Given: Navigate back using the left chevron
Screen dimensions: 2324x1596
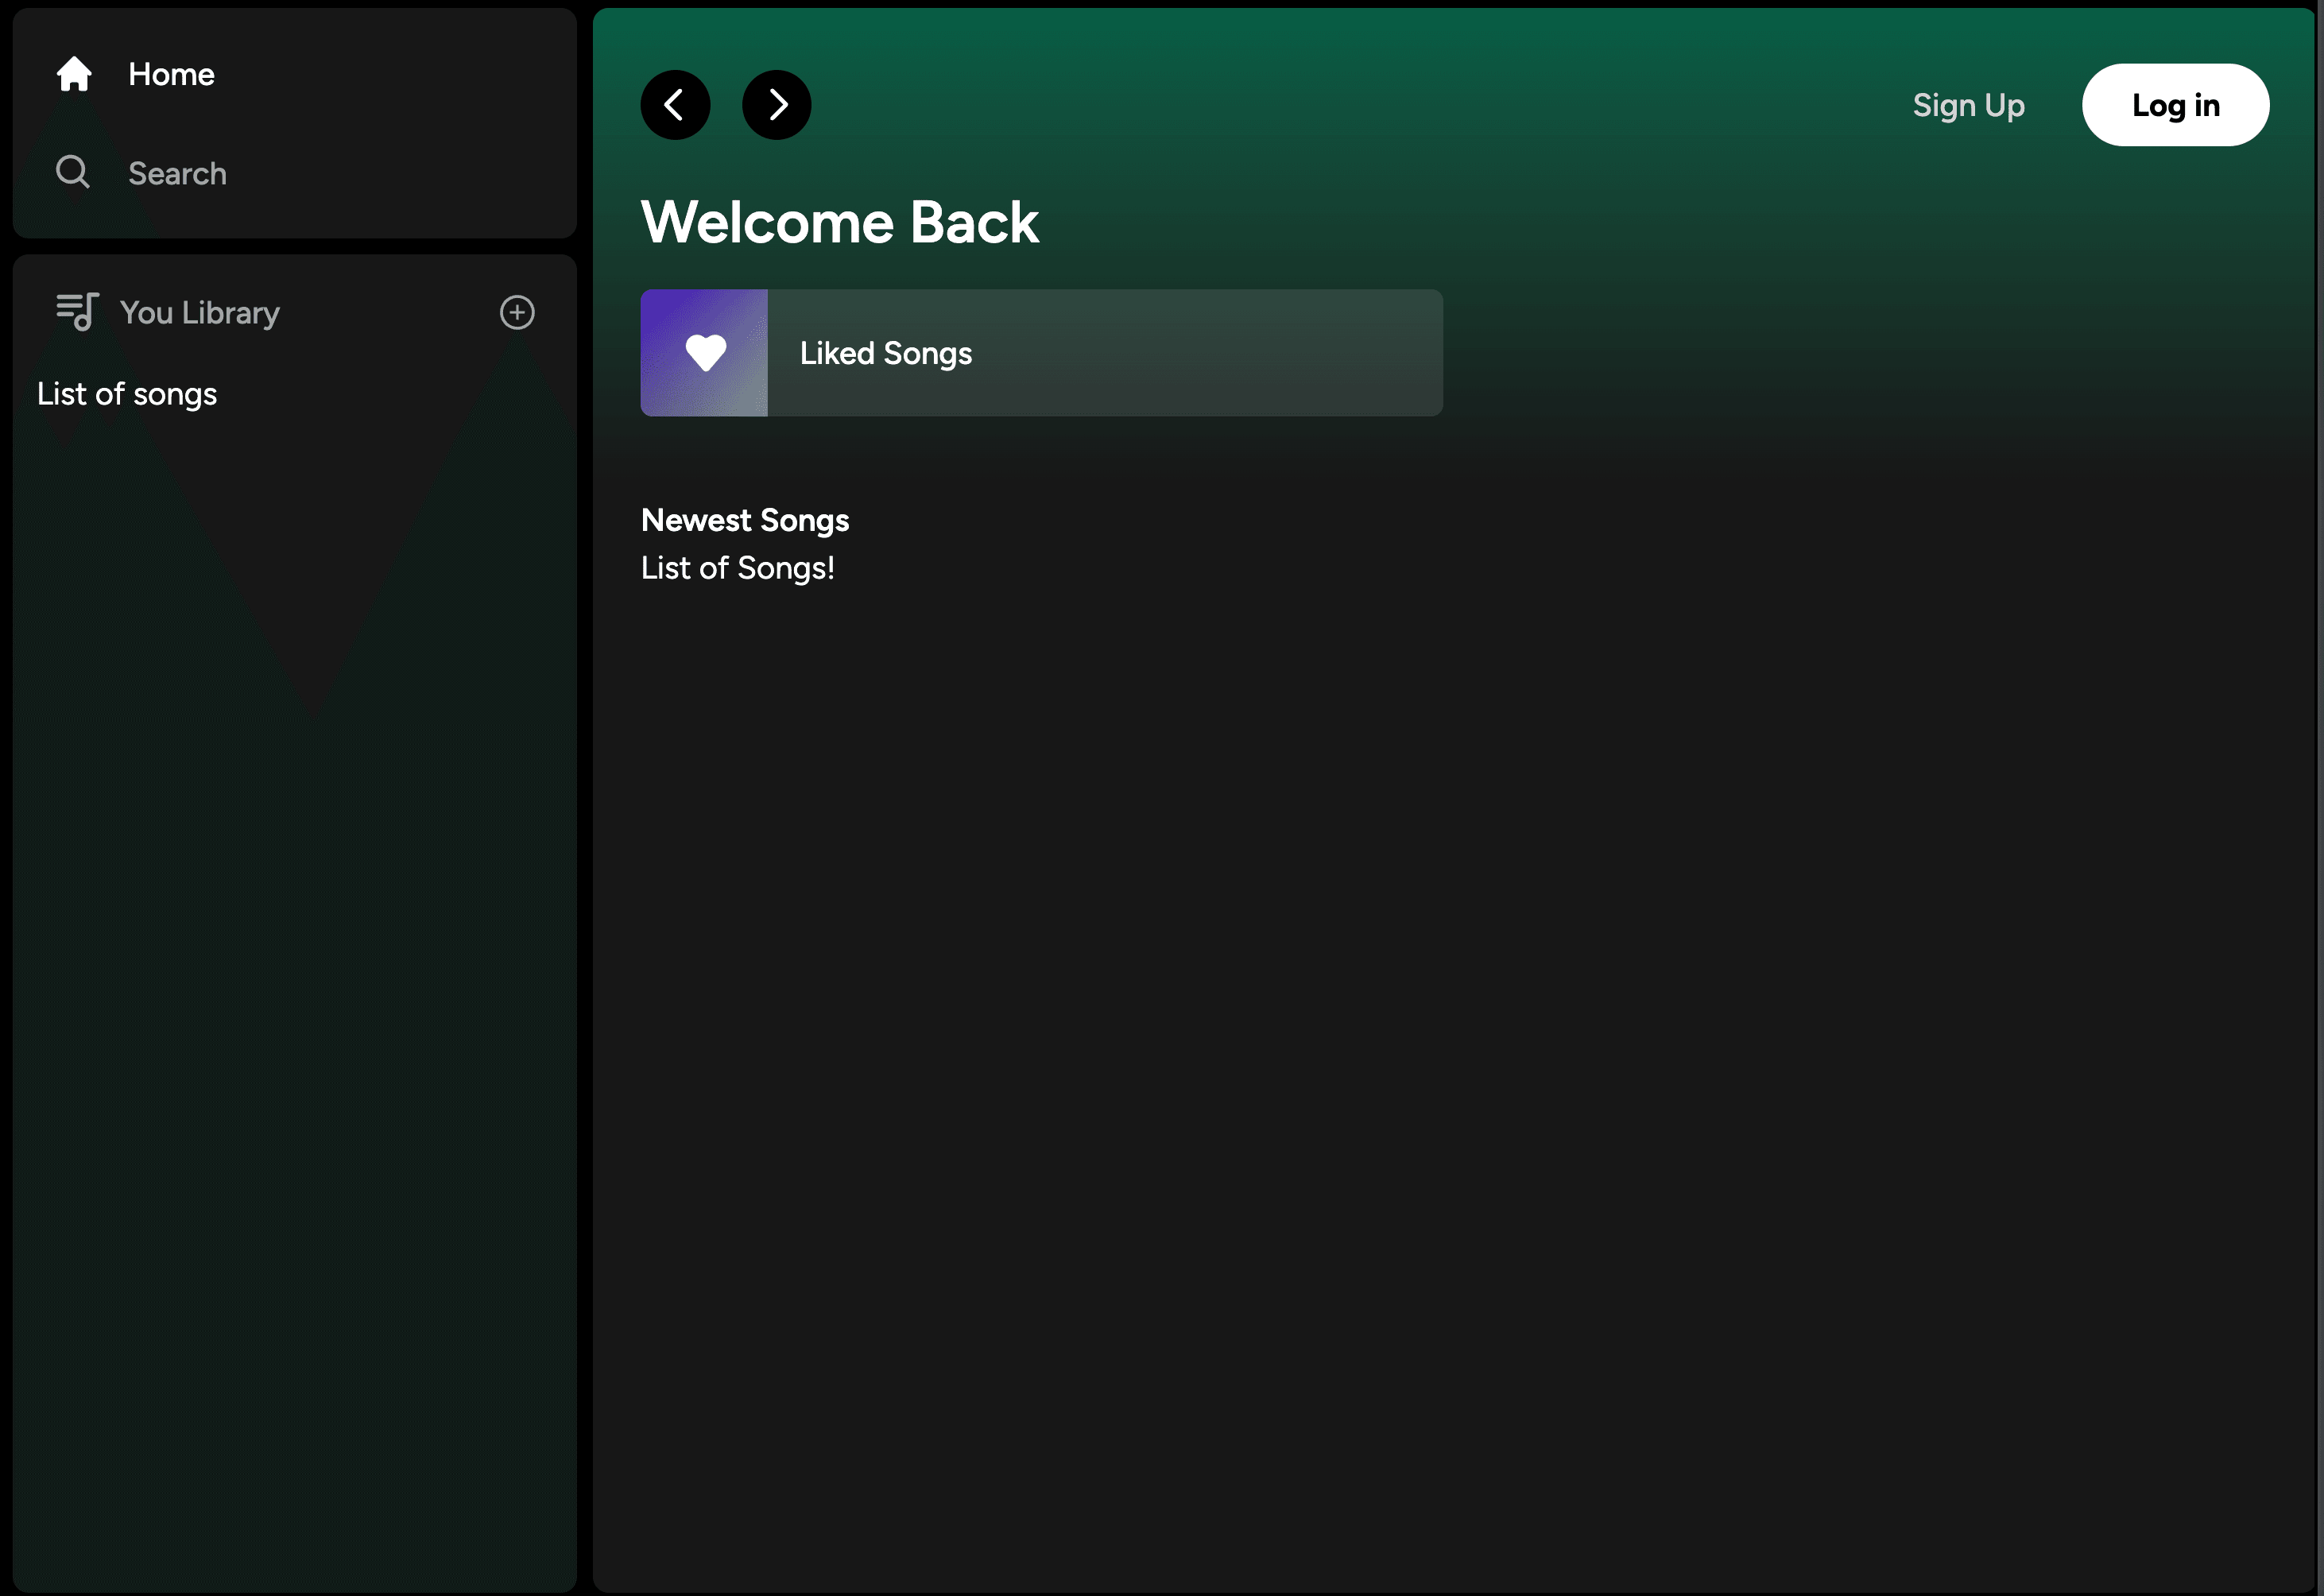Looking at the screenshot, I should pos(675,104).
